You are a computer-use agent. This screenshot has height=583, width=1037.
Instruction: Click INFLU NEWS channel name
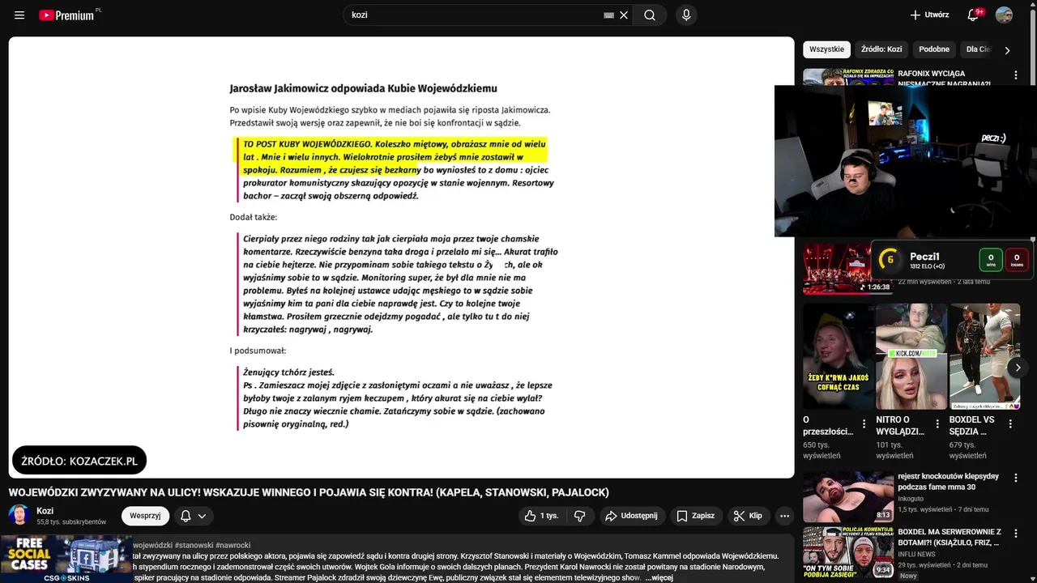pyautogui.click(x=916, y=555)
